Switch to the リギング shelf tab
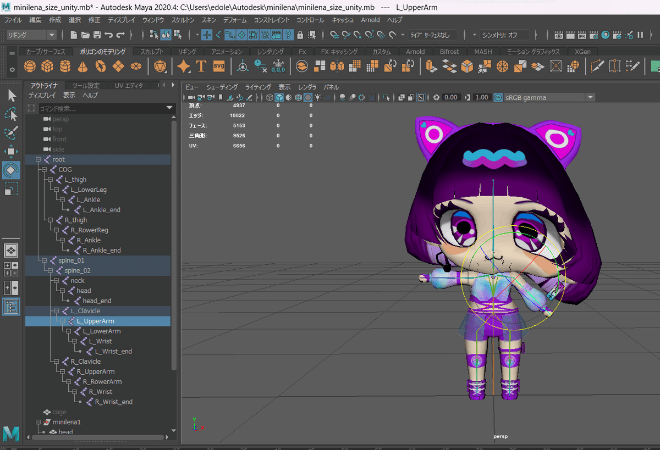This screenshot has width=660, height=450. coord(187,52)
